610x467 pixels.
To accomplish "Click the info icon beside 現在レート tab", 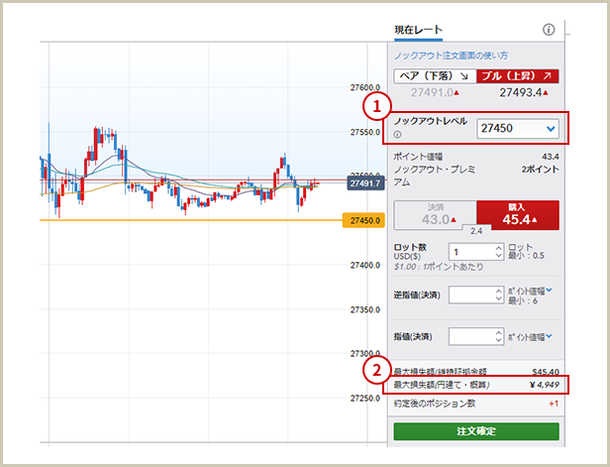I will (x=549, y=30).
